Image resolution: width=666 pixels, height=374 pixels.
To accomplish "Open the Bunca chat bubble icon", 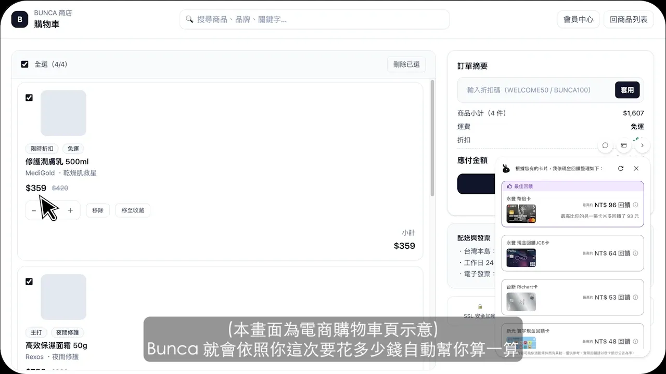I will pos(605,145).
